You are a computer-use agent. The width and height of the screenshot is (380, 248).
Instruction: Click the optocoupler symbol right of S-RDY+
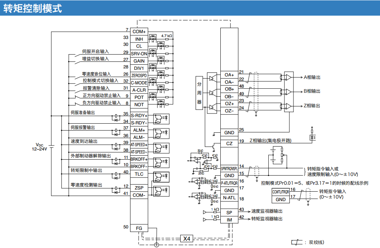tap(161, 118)
